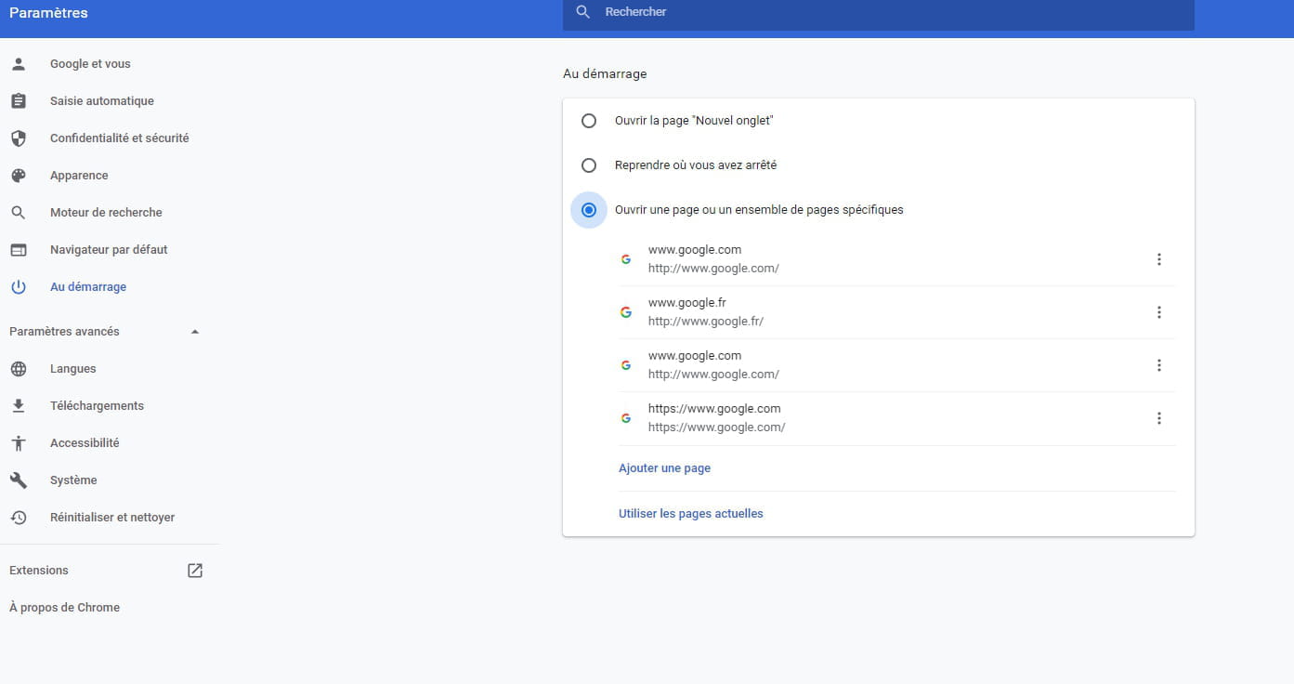Screen dimensions: 1294x684
Task: Click the magnifier icon beside Moteur de recherche
Action: point(18,213)
